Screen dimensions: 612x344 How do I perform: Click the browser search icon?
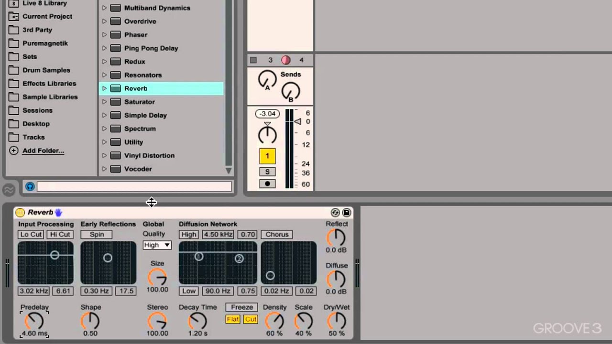30,187
